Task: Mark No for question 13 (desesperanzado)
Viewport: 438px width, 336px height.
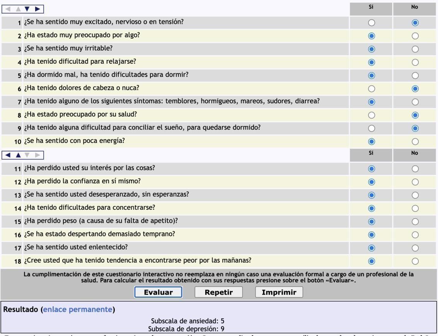Action: [415, 195]
